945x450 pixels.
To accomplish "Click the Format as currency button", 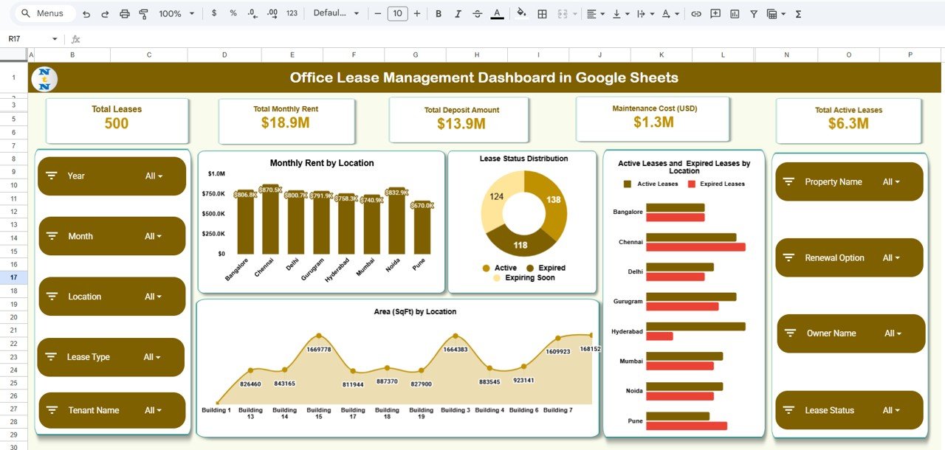I will tap(214, 14).
